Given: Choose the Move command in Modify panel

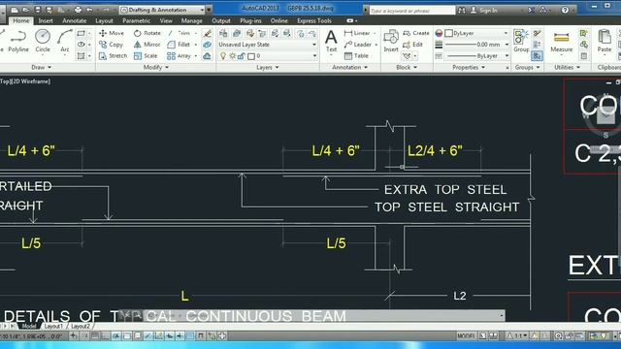Looking at the screenshot, I should coord(112,33).
